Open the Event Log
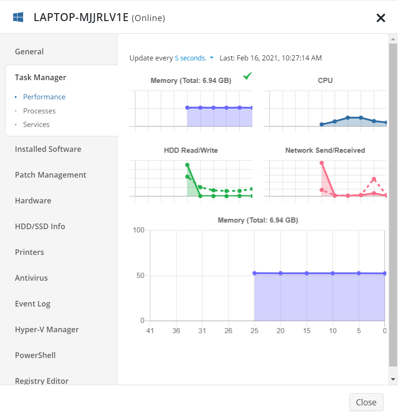 click(33, 303)
